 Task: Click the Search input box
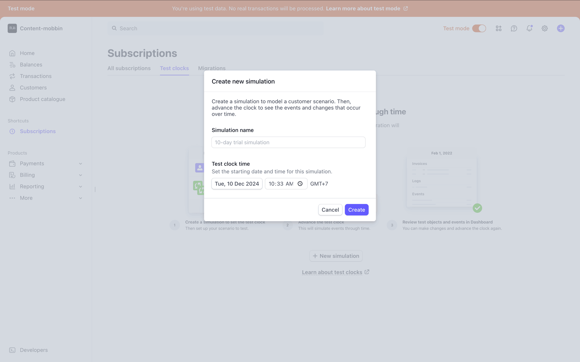216,28
